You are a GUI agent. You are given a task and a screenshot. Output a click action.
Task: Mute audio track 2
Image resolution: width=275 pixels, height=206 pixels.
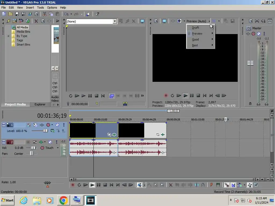tap(50, 142)
